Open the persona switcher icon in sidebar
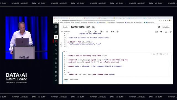The width and height of the screenshot is (177, 100). pyautogui.click(x=56, y=32)
